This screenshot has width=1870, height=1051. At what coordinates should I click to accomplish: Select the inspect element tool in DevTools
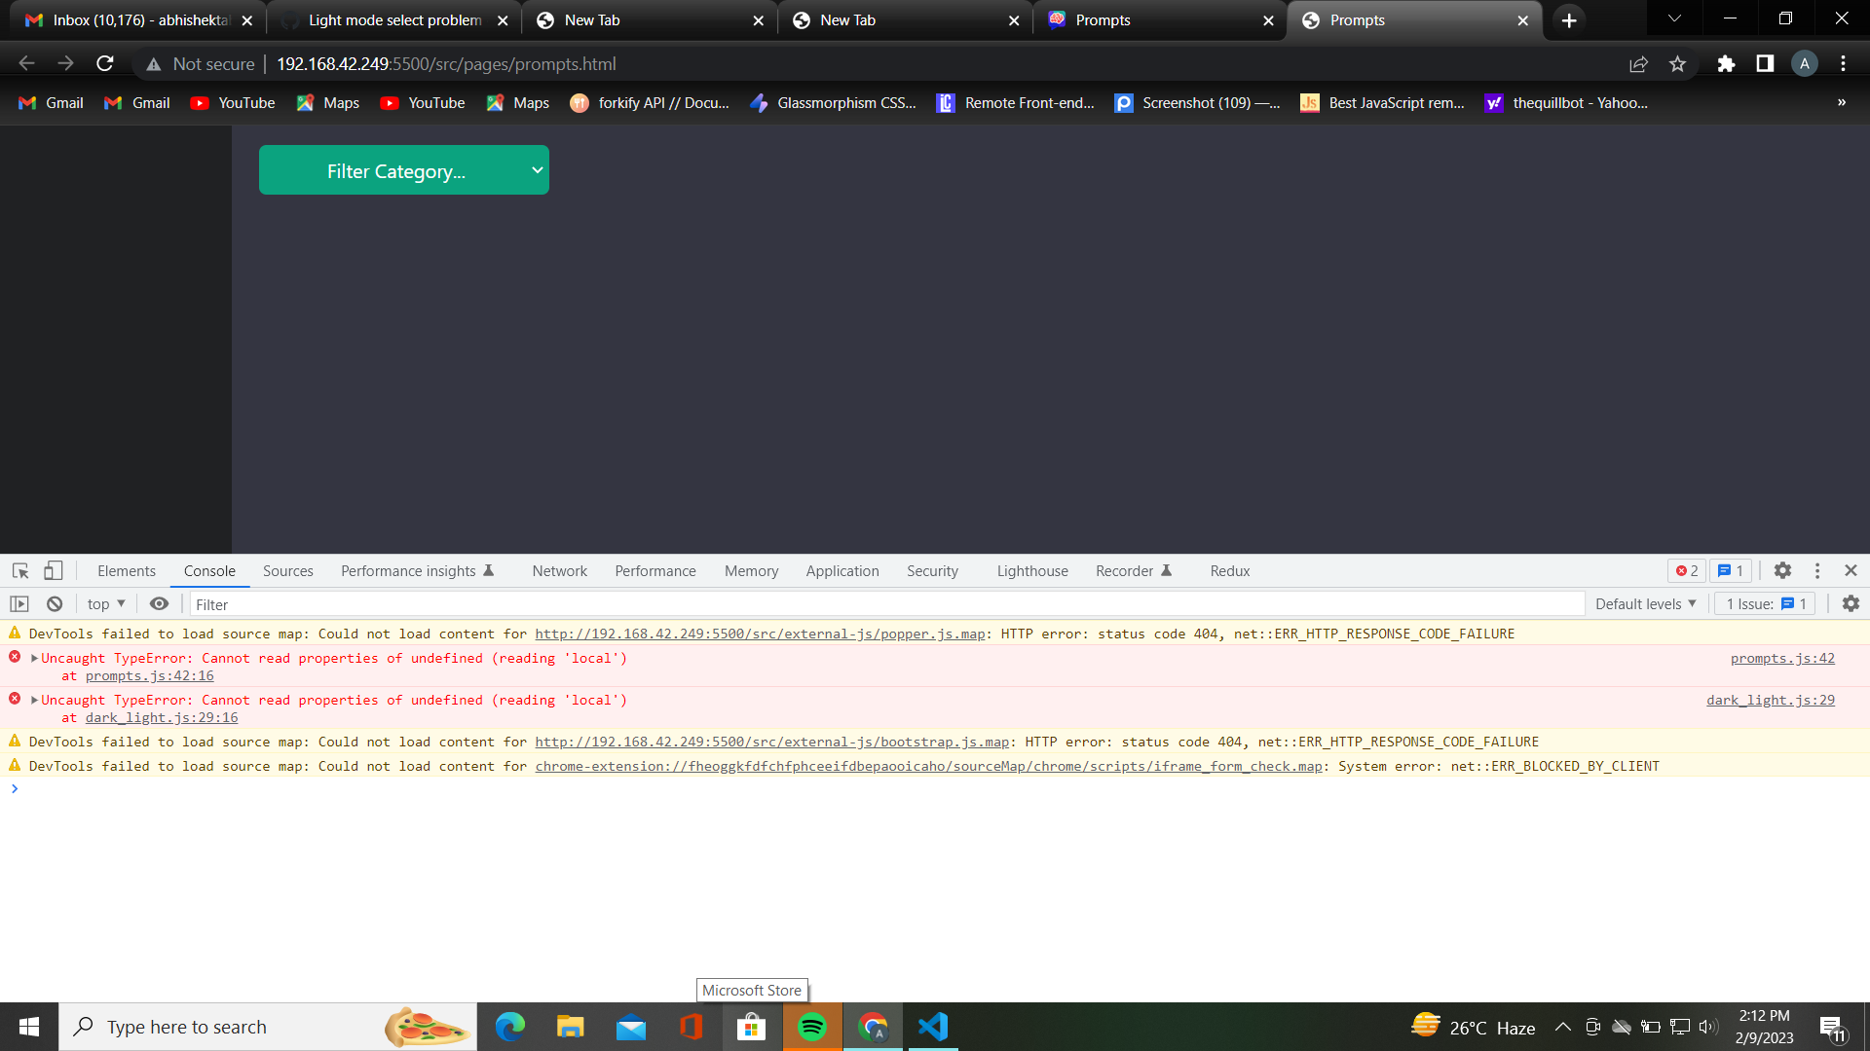19,570
